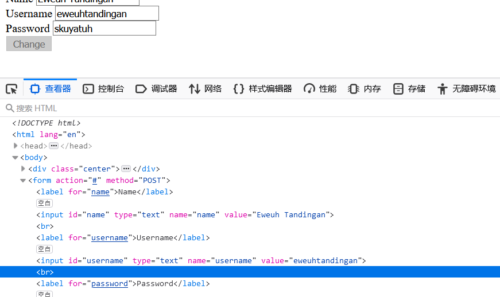The image size is (500, 297).
Task: Click ellipsis badge inside div center element
Action: click(126, 169)
